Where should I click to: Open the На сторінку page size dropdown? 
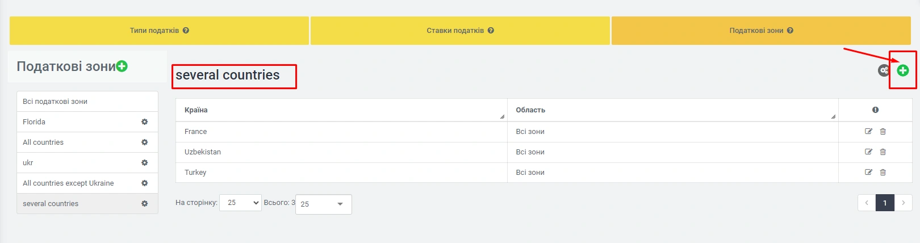(x=240, y=203)
